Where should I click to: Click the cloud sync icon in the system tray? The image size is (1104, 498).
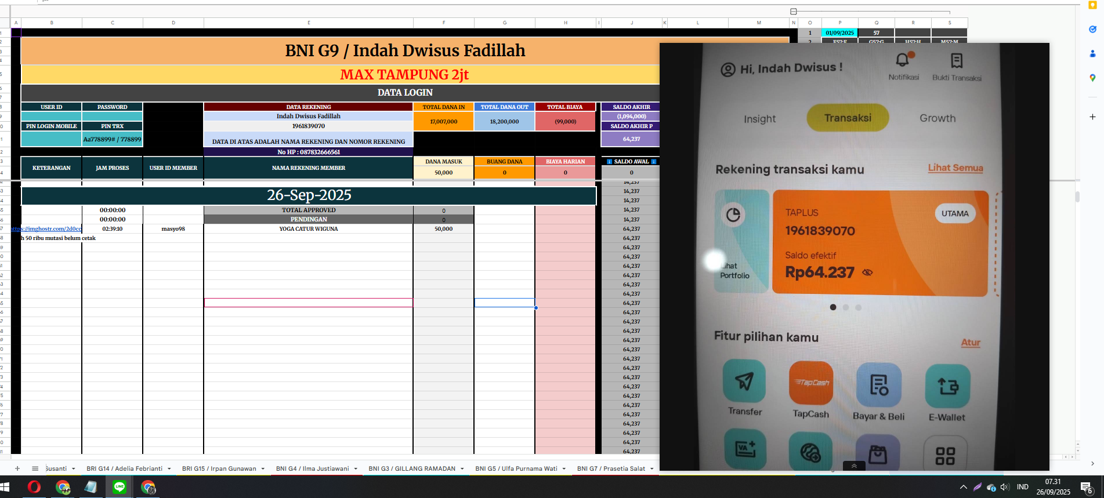coord(991,487)
